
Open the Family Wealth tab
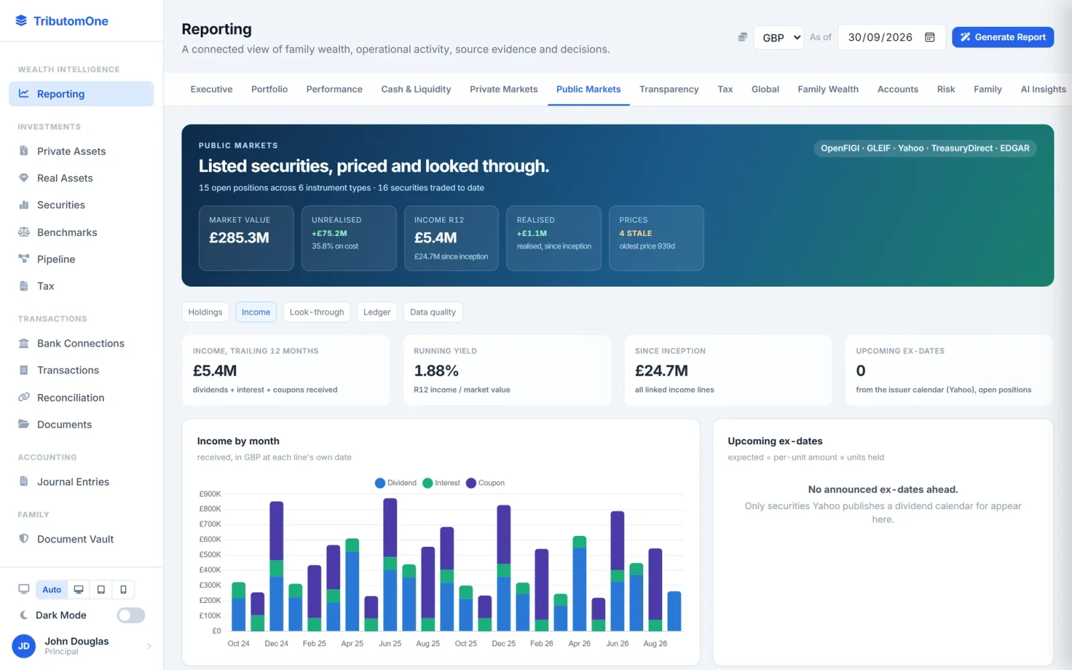click(828, 89)
